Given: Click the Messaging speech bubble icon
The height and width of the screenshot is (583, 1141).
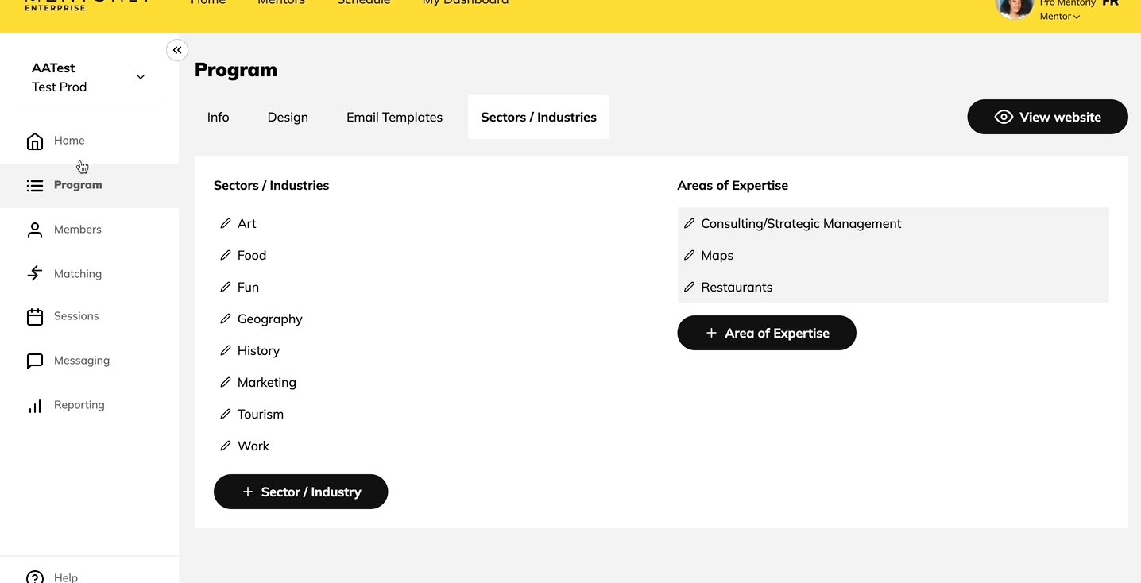Looking at the screenshot, I should click(35, 361).
